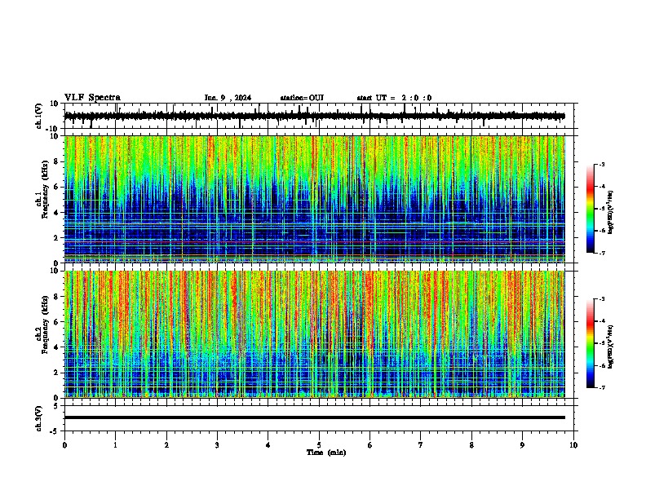
Task: Click the "-4" label on ch.1 colorbar
Action: 602,187
